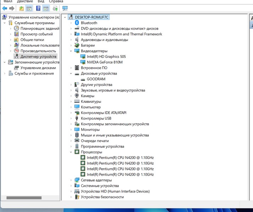
Task: Click the left pane horizontal scrollbar
Action: 24,198
